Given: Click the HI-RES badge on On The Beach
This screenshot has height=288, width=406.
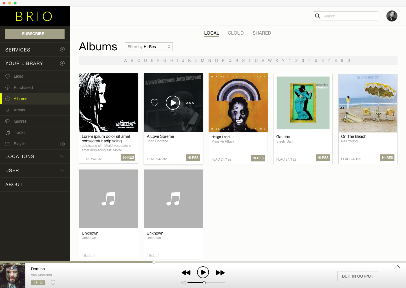Looking at the screenshot, I should [x=387, y=158].
